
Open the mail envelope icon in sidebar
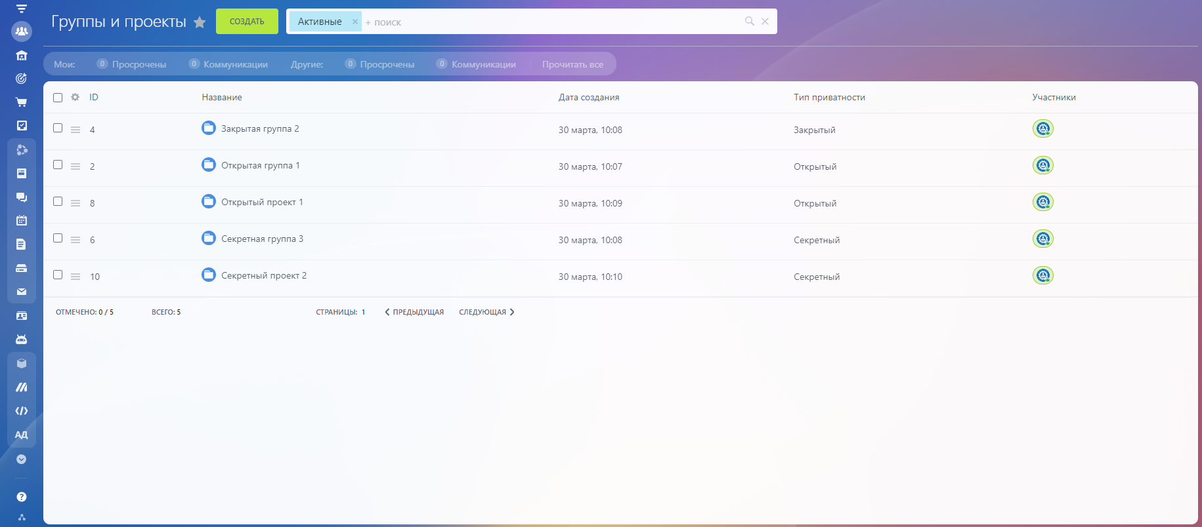point(22,292)
